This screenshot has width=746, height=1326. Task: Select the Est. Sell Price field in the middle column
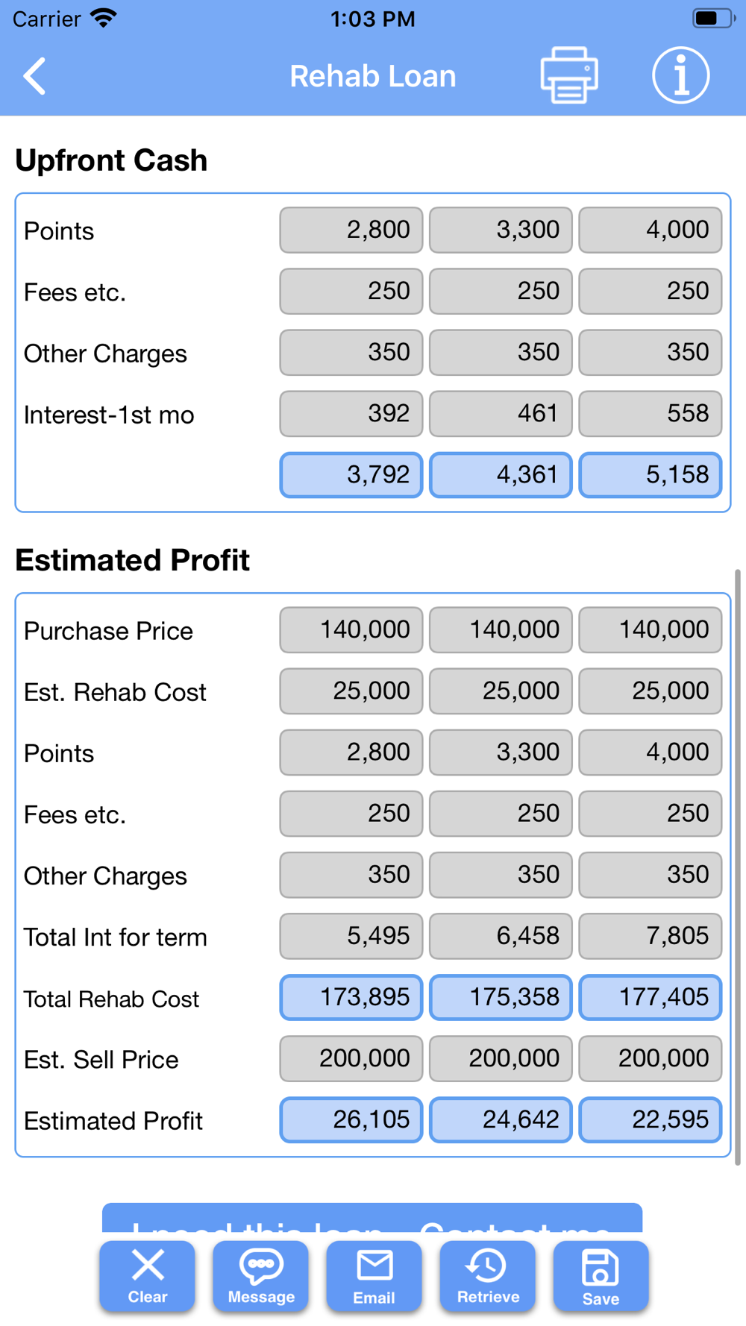pyautogui.click(x=501, y=1058)
